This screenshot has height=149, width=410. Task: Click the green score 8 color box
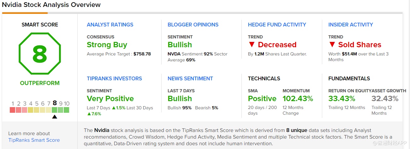(x=55, y=110)
